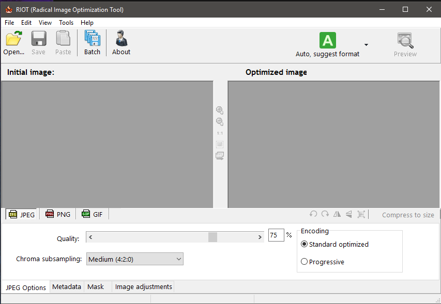Switch to the Metadata tab

(x=67, y=287)
